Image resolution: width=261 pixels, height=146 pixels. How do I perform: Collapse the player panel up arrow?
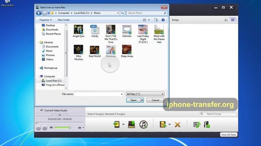pos(60,115)
